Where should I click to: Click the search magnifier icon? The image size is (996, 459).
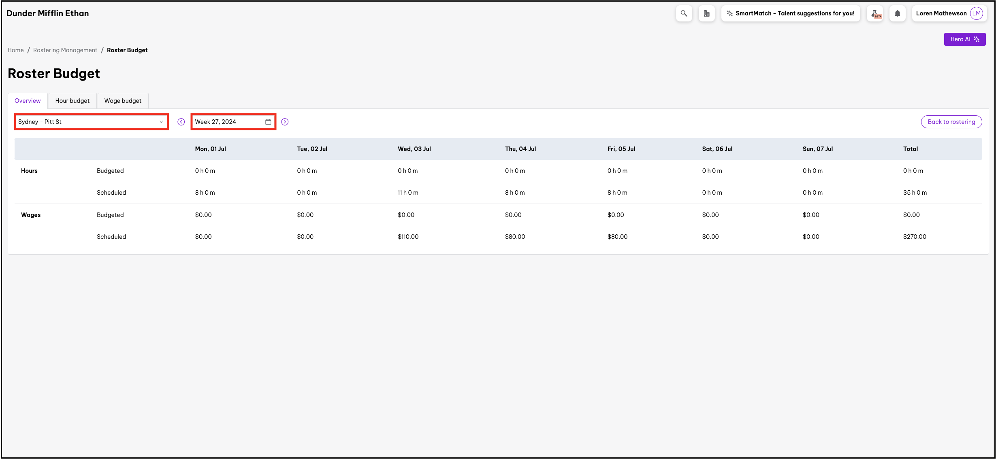pyautogui.click(x=684, y=13)
